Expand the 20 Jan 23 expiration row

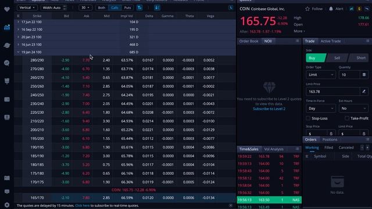point(18,37)
